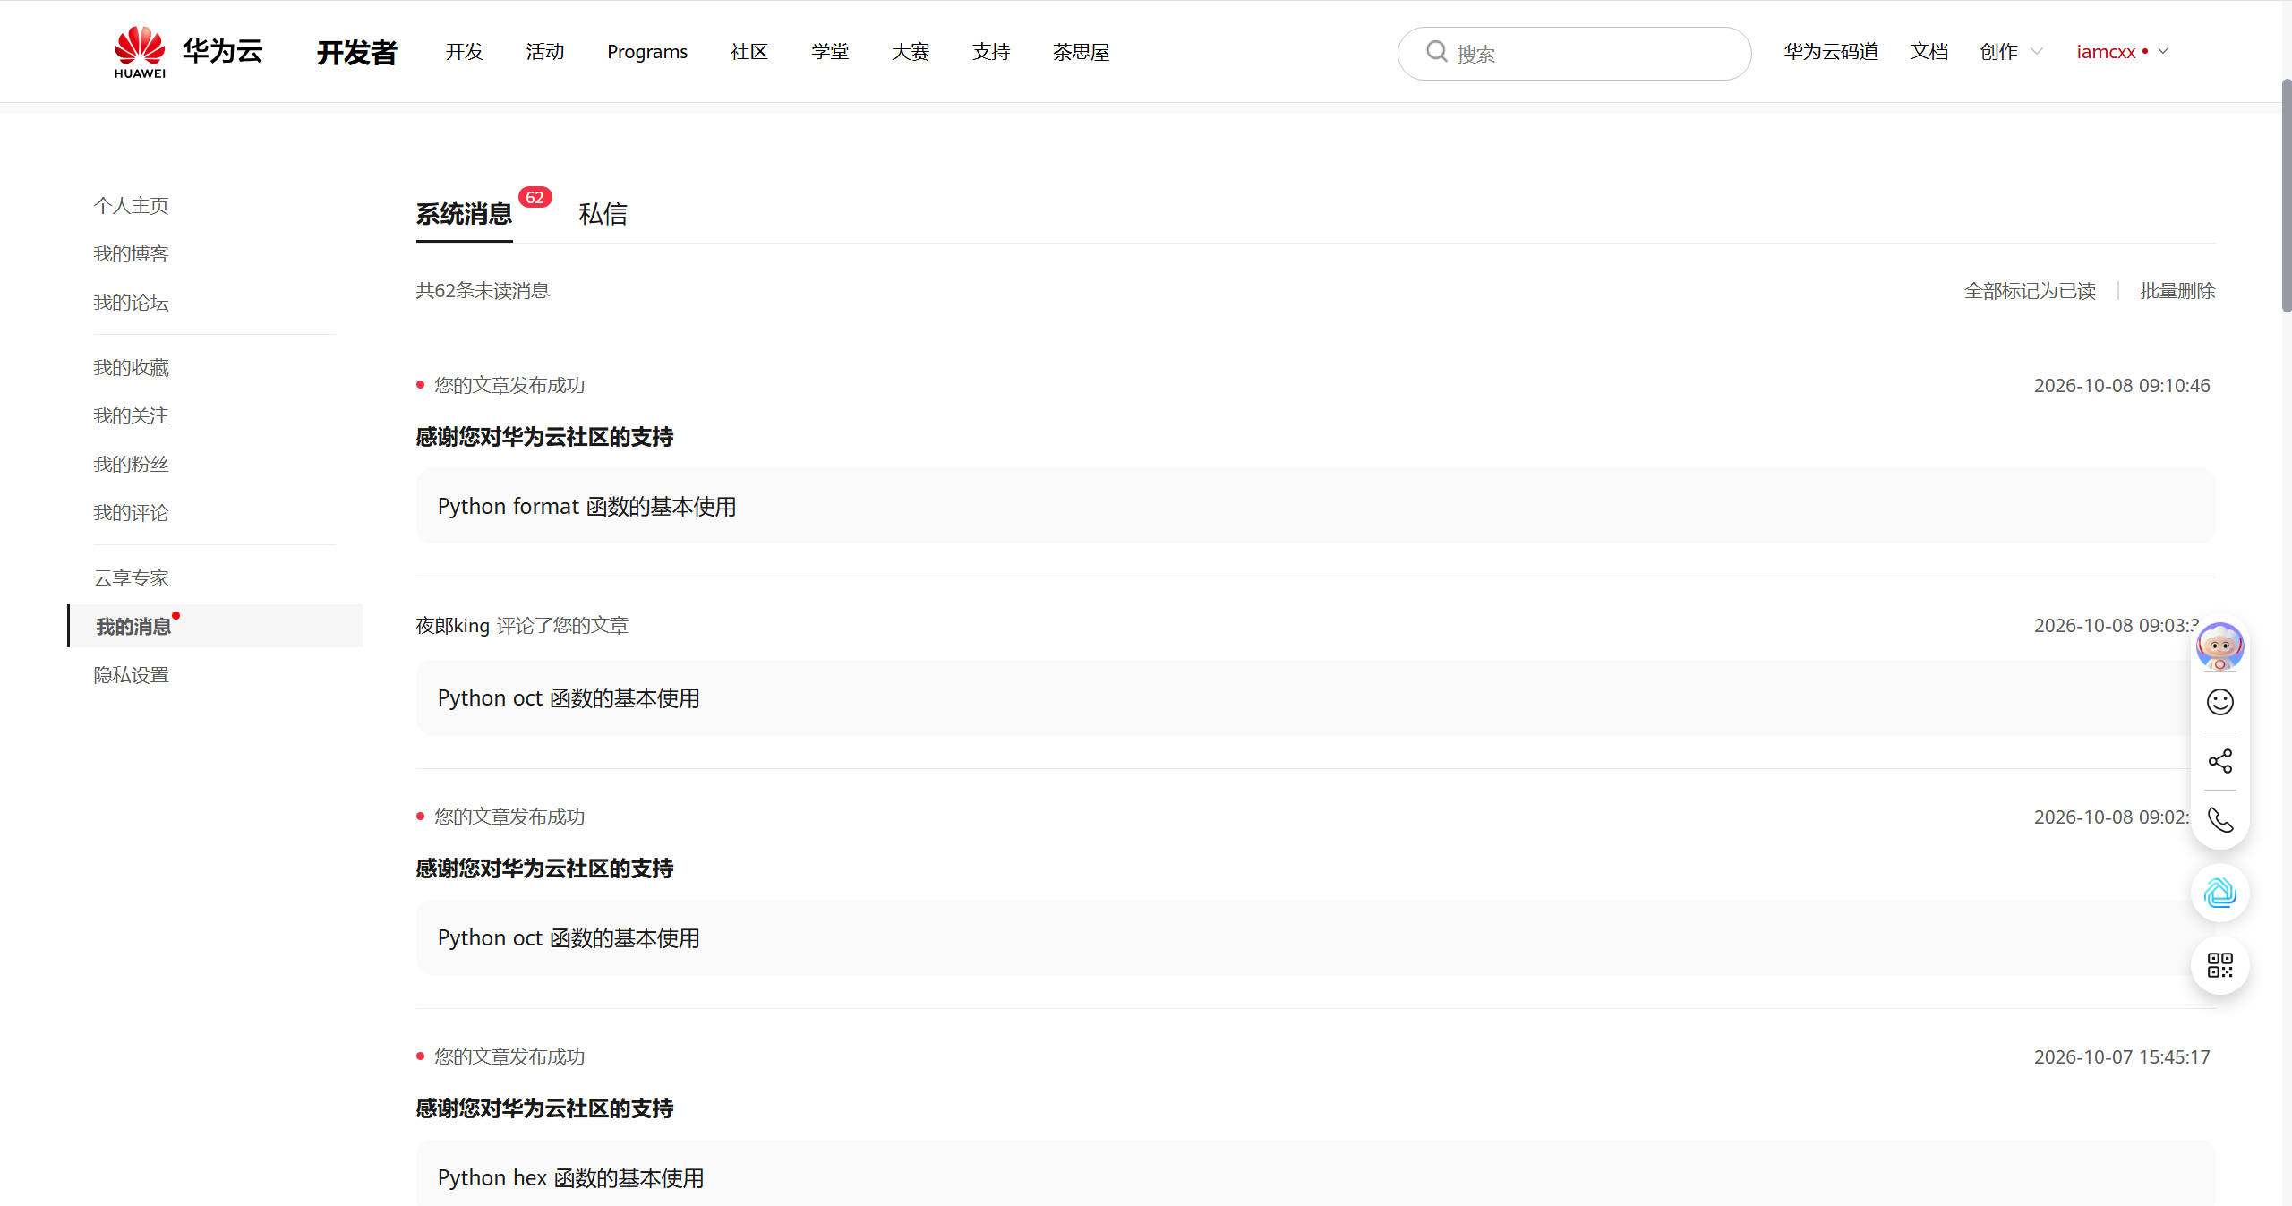Select 我的消息 in sidebar
The width and height of the screenshot is (2292, 1206).
click(x=215, y=626)
